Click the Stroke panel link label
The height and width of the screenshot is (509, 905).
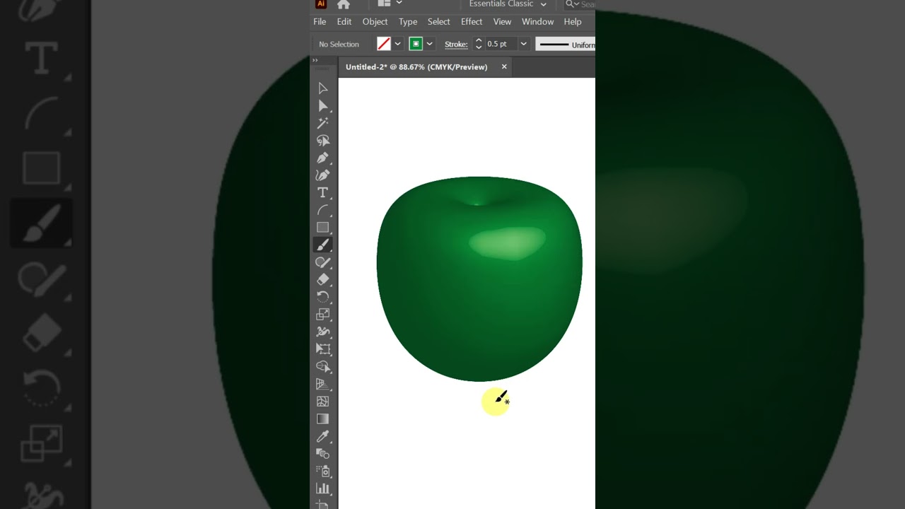coord(456,44)
